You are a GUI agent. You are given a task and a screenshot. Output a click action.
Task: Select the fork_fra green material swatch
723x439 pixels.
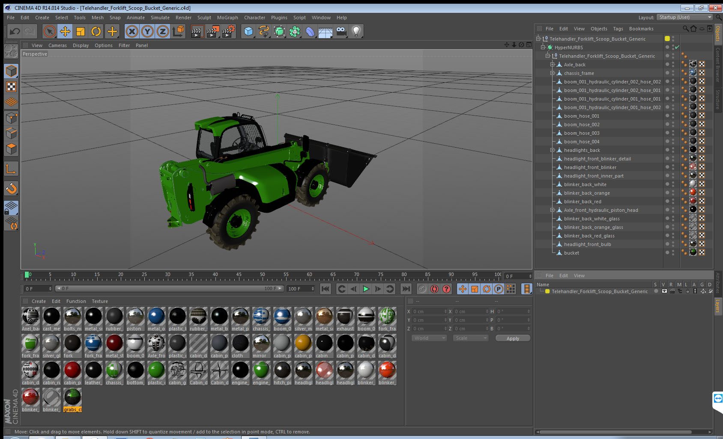tap(30, 346)
